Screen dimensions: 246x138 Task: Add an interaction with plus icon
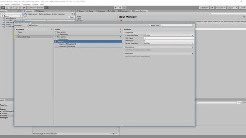click(193, 47)
